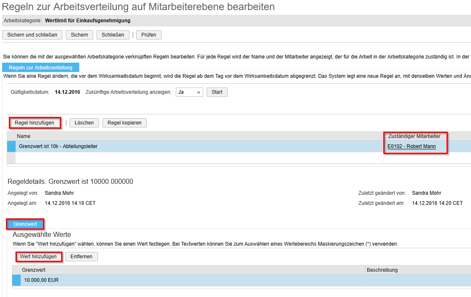
Task: Open the 'E0102 - Robert Mann' employee link
Action: tap(412, 146)
